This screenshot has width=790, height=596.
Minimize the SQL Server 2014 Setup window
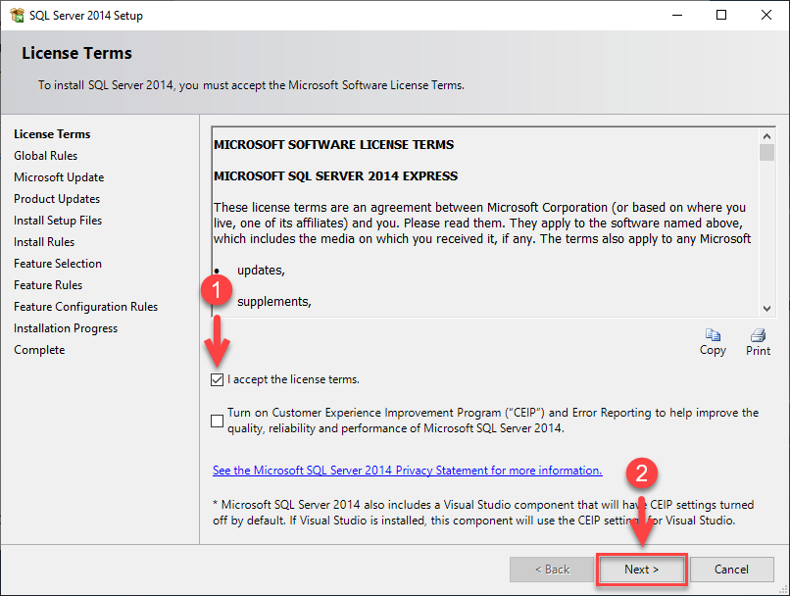coord(677,15)
